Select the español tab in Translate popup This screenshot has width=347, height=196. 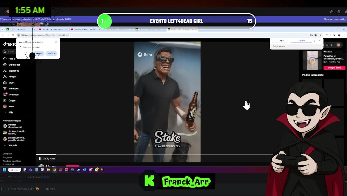point(302,41)
